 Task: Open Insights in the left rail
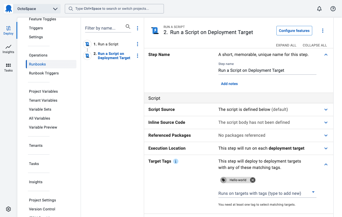[8, 49]
